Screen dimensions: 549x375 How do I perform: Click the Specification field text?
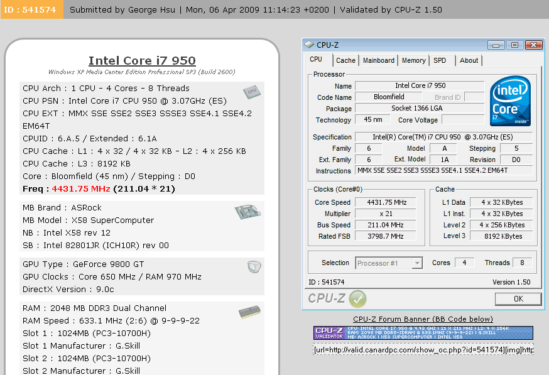(x=444, y=137)
